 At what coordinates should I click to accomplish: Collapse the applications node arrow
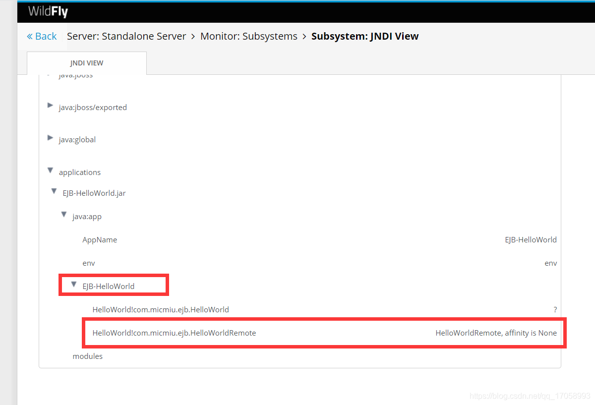click(50, 170)
